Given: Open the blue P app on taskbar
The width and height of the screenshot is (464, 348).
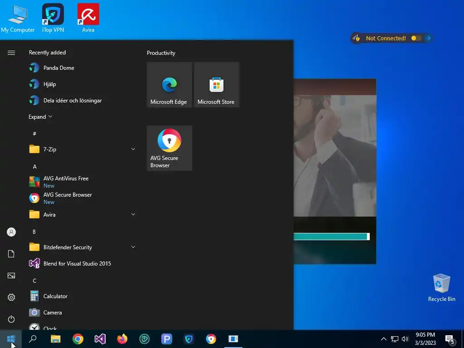Looking at the screenshot, I should (x=167, y=339).
